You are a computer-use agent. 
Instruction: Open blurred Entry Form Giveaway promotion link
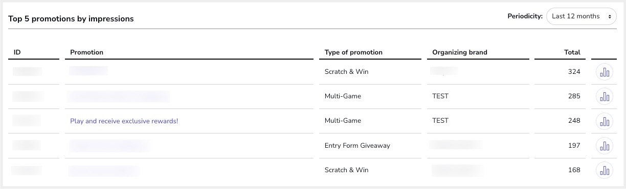coord(109,146)
